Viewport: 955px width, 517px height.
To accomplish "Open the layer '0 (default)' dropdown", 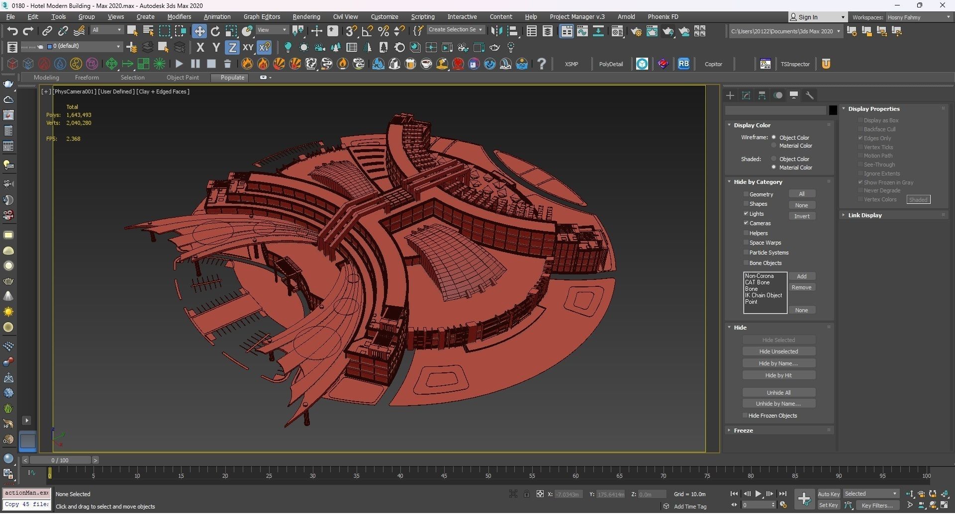I will coord(84,46).
